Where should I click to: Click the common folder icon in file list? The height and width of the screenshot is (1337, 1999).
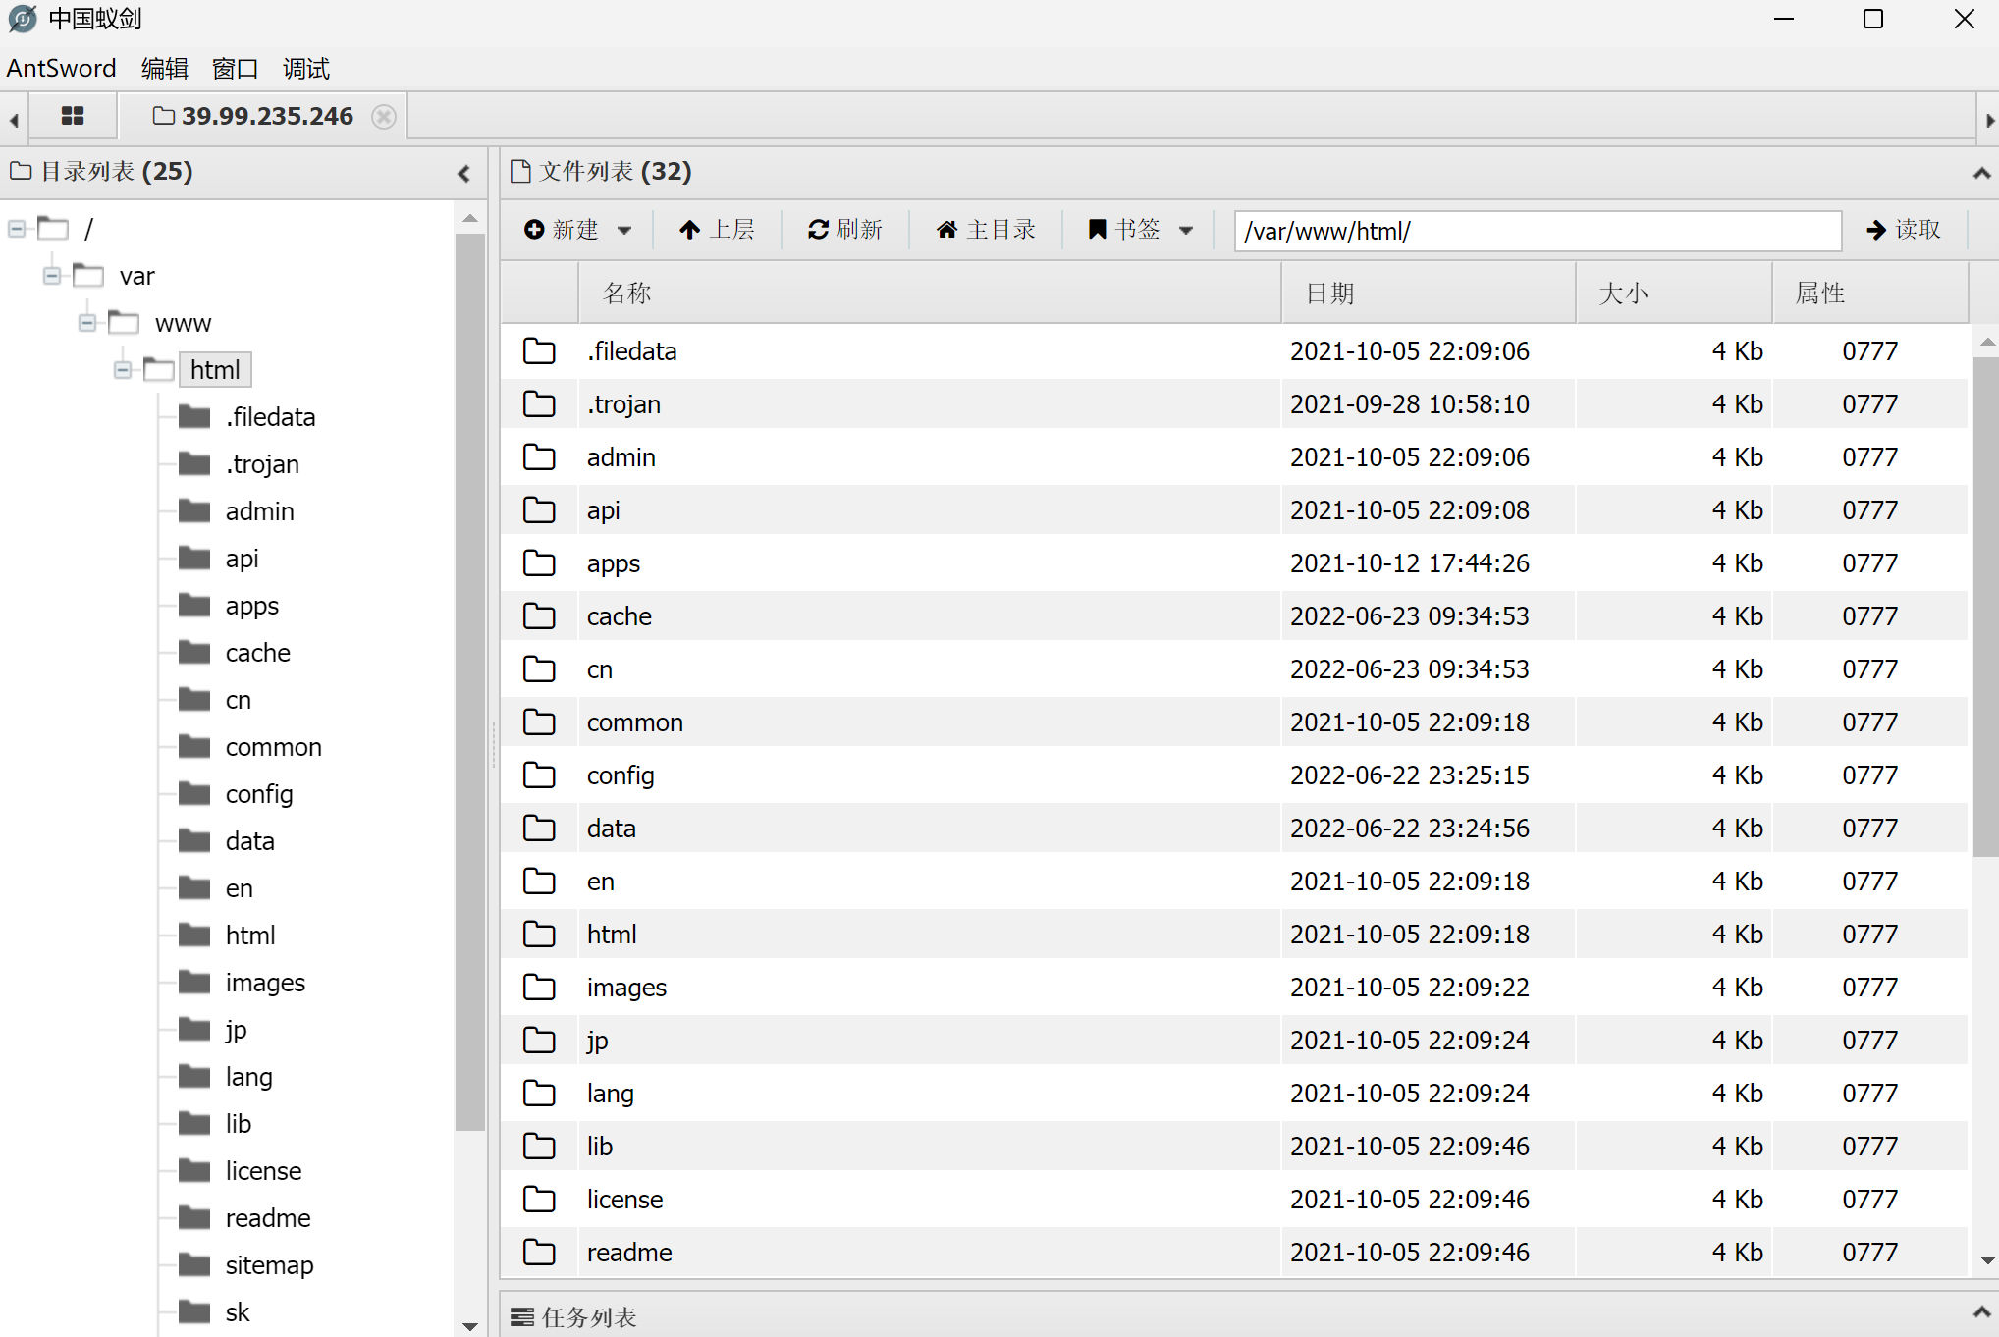[x=539, y=722]
